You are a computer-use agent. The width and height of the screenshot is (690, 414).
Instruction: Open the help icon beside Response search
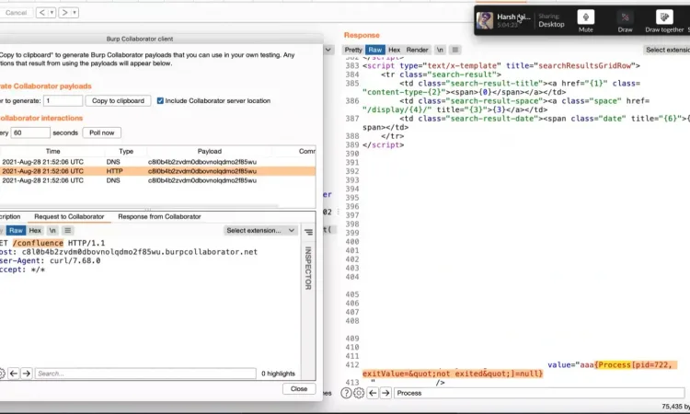[x=346, y=393]
